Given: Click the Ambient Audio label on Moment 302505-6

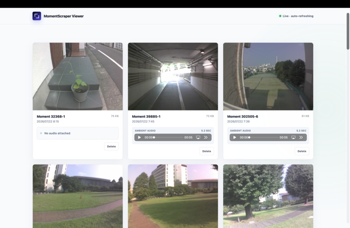Looking at the screenshot, I should [241, 131].
